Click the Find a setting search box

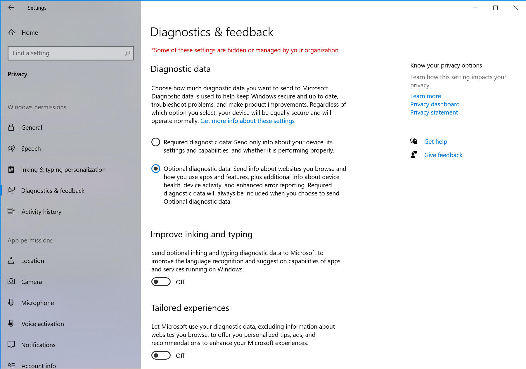pos(67,53)
